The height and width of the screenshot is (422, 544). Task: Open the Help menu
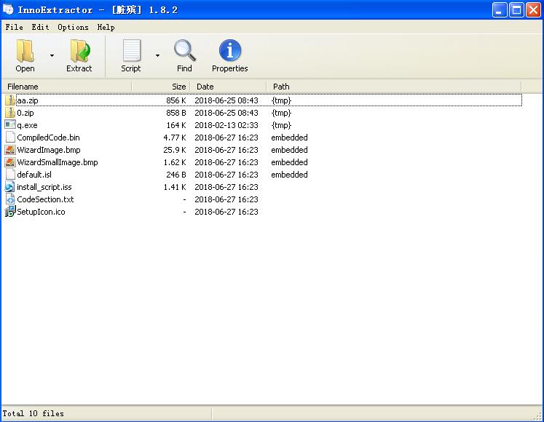point(106,27)
